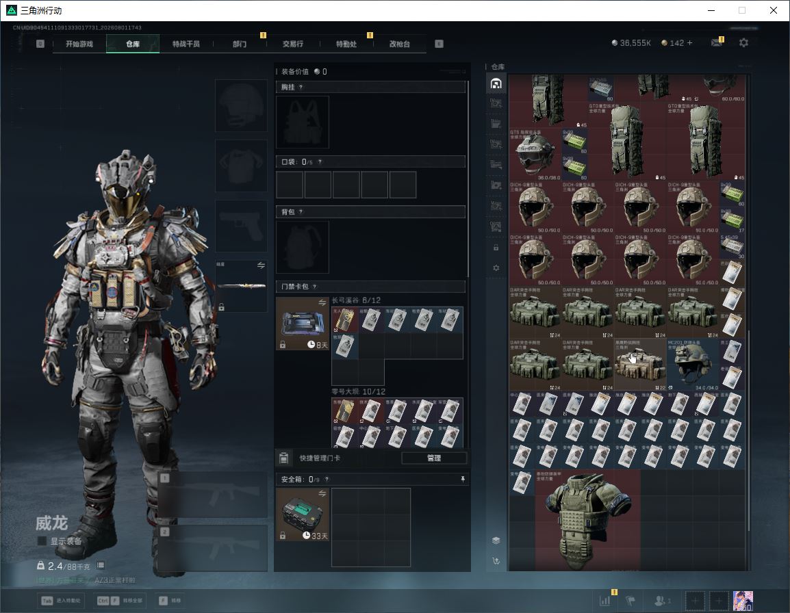This screenshot has width=790, height=613.
Task: Click swap arrows on melee knife slot
Action: [261, 265]
